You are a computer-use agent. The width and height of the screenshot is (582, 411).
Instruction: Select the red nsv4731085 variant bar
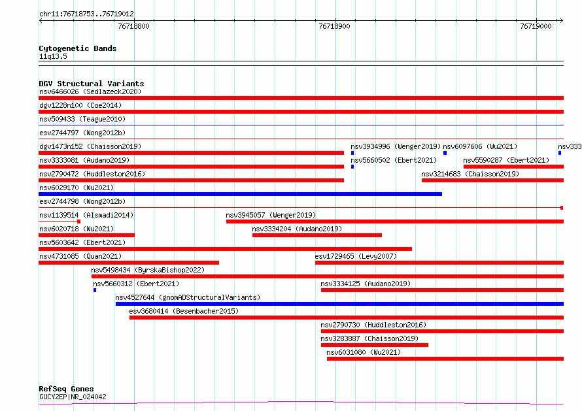coord(129,263)
